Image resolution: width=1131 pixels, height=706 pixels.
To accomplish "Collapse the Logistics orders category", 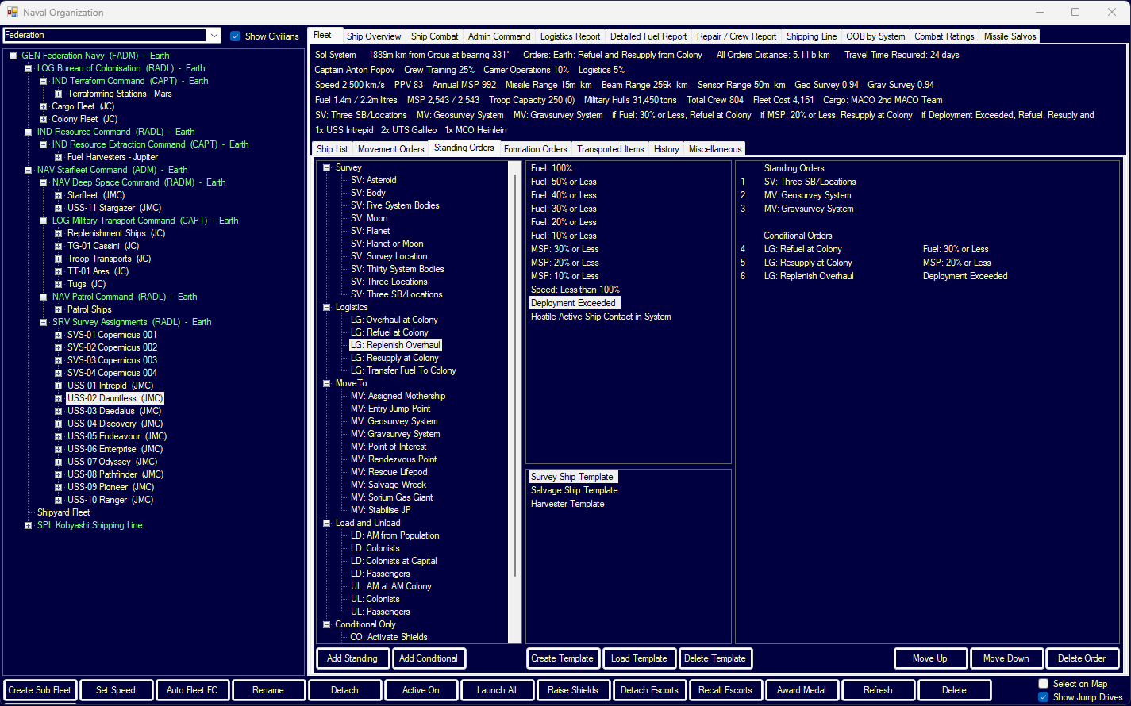I will coord(326,307).
